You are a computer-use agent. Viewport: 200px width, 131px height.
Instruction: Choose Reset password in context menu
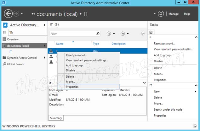coord(89,55)
